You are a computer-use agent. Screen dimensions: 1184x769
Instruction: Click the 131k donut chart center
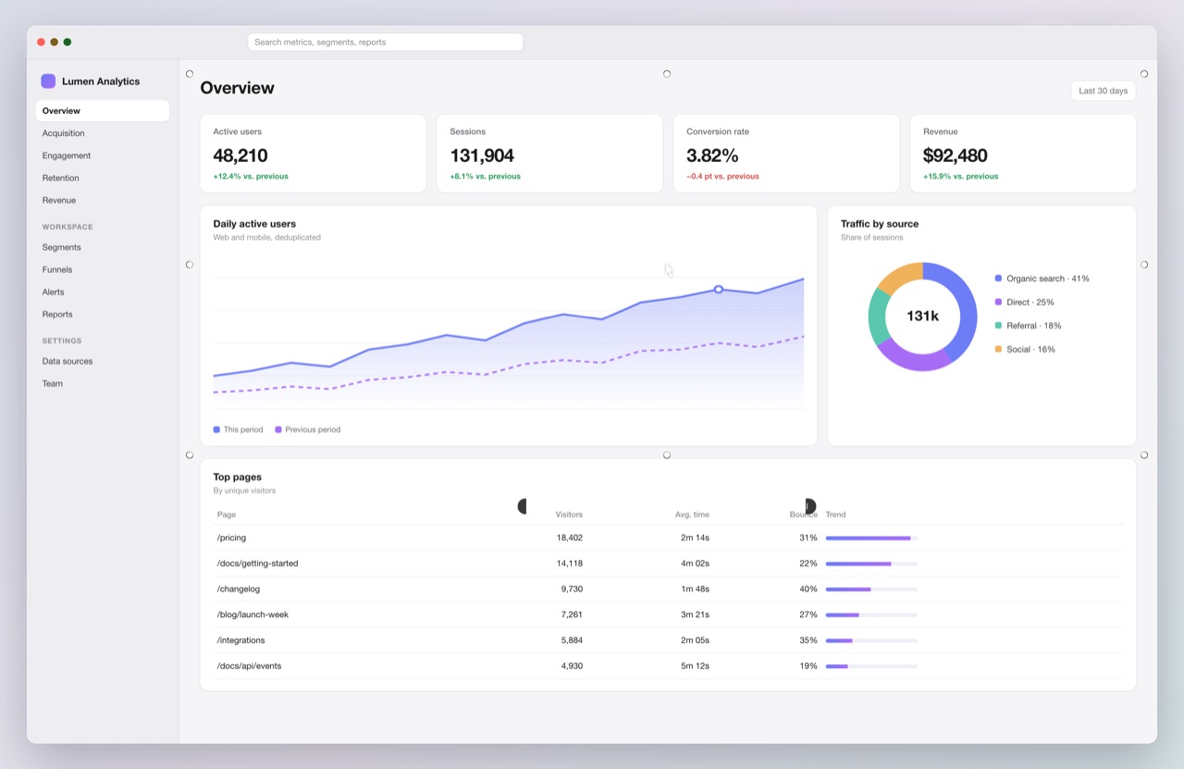(922, 316)
